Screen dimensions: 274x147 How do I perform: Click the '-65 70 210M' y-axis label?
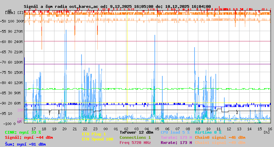pyautogui.click(x=11, y=52)
